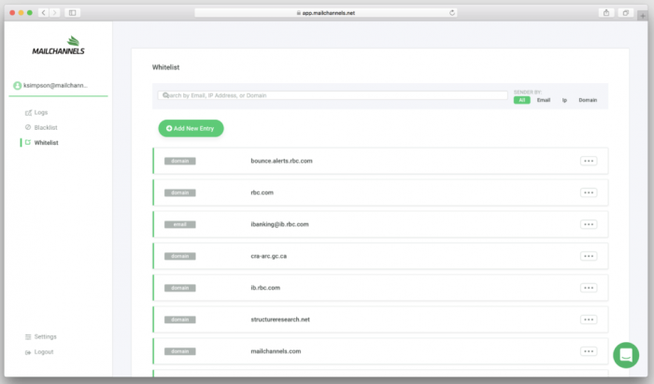Select the All sender filter

pyautogui.click(x=521, y=100)
